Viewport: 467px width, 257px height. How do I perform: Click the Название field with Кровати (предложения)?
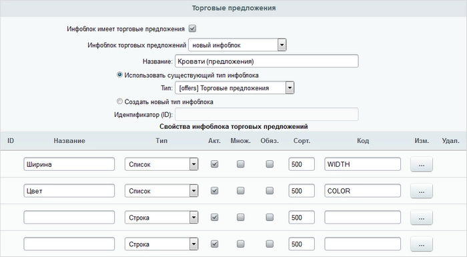[x=267, y=61]
